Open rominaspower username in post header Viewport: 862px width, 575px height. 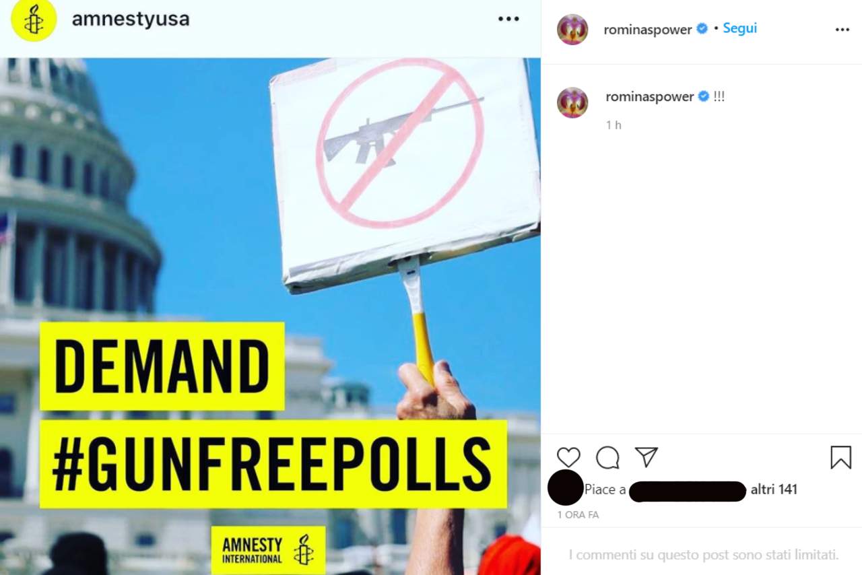pos(649,29)
